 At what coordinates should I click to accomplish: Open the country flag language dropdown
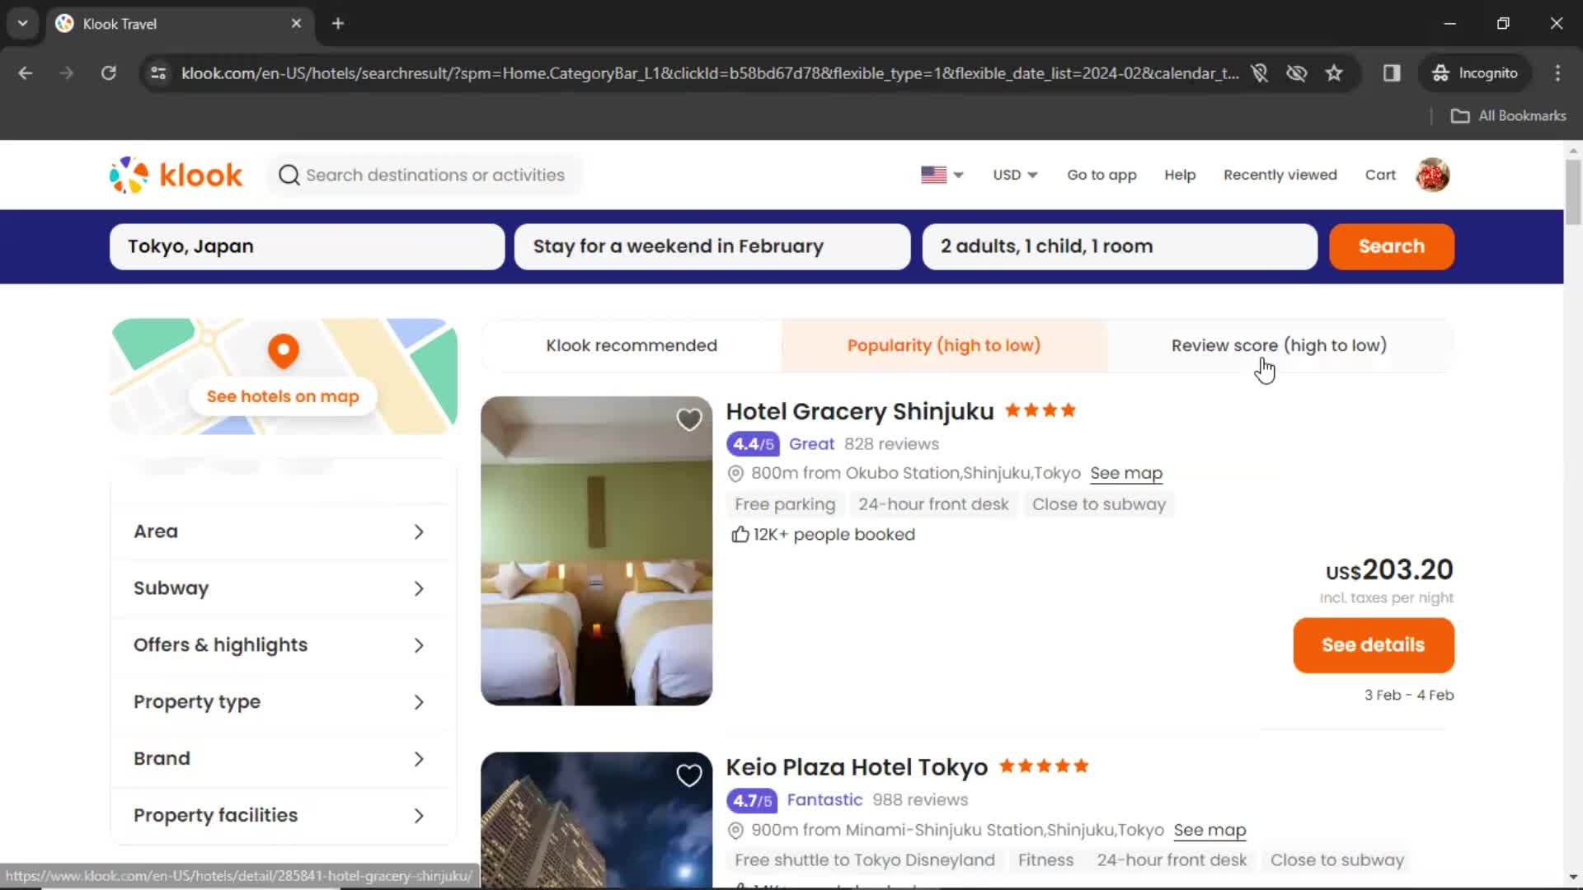[x=942, y=175]
